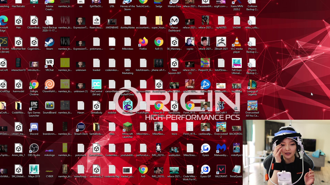330x185 pixels.
Task: Select the cake text file
Action: (x=112, y=42)
